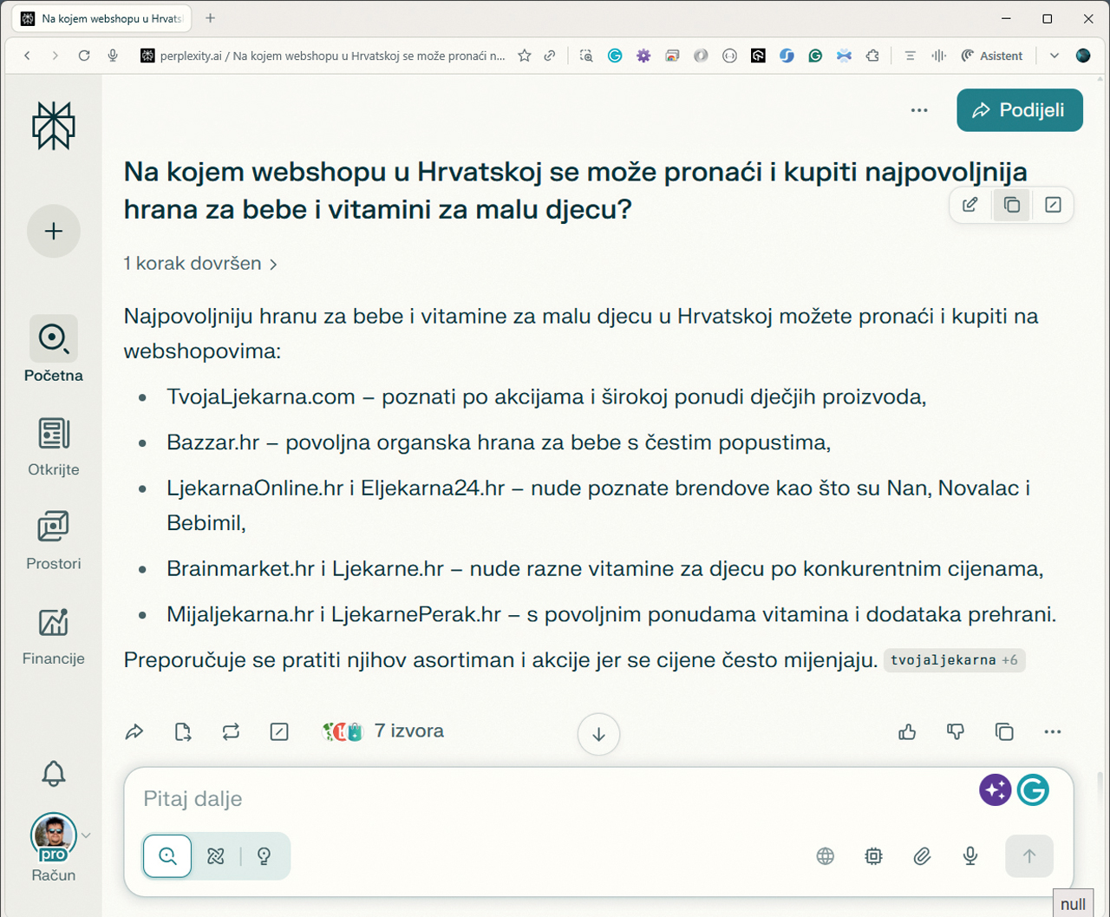Open the Prostori spaces section

point(53,534)
